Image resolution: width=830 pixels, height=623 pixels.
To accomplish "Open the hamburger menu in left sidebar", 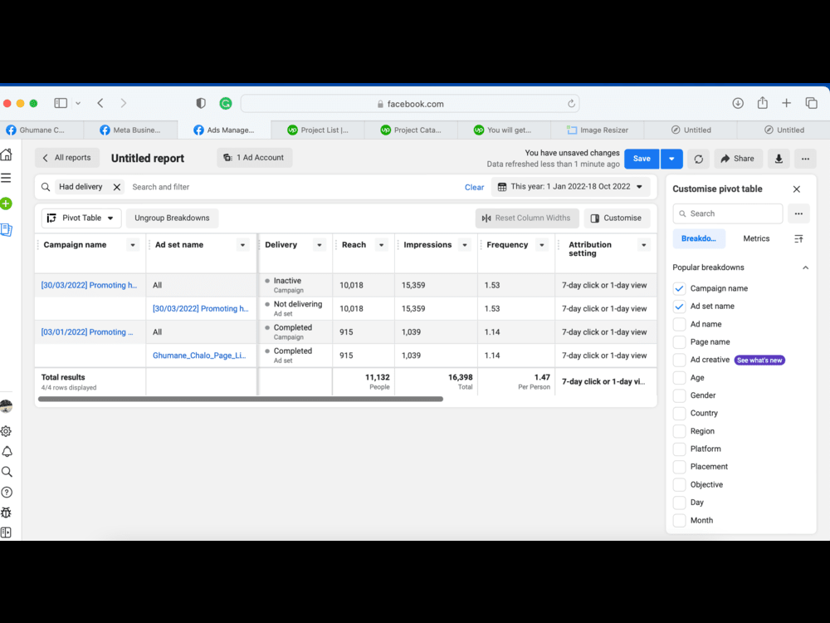I will point(6,178).
